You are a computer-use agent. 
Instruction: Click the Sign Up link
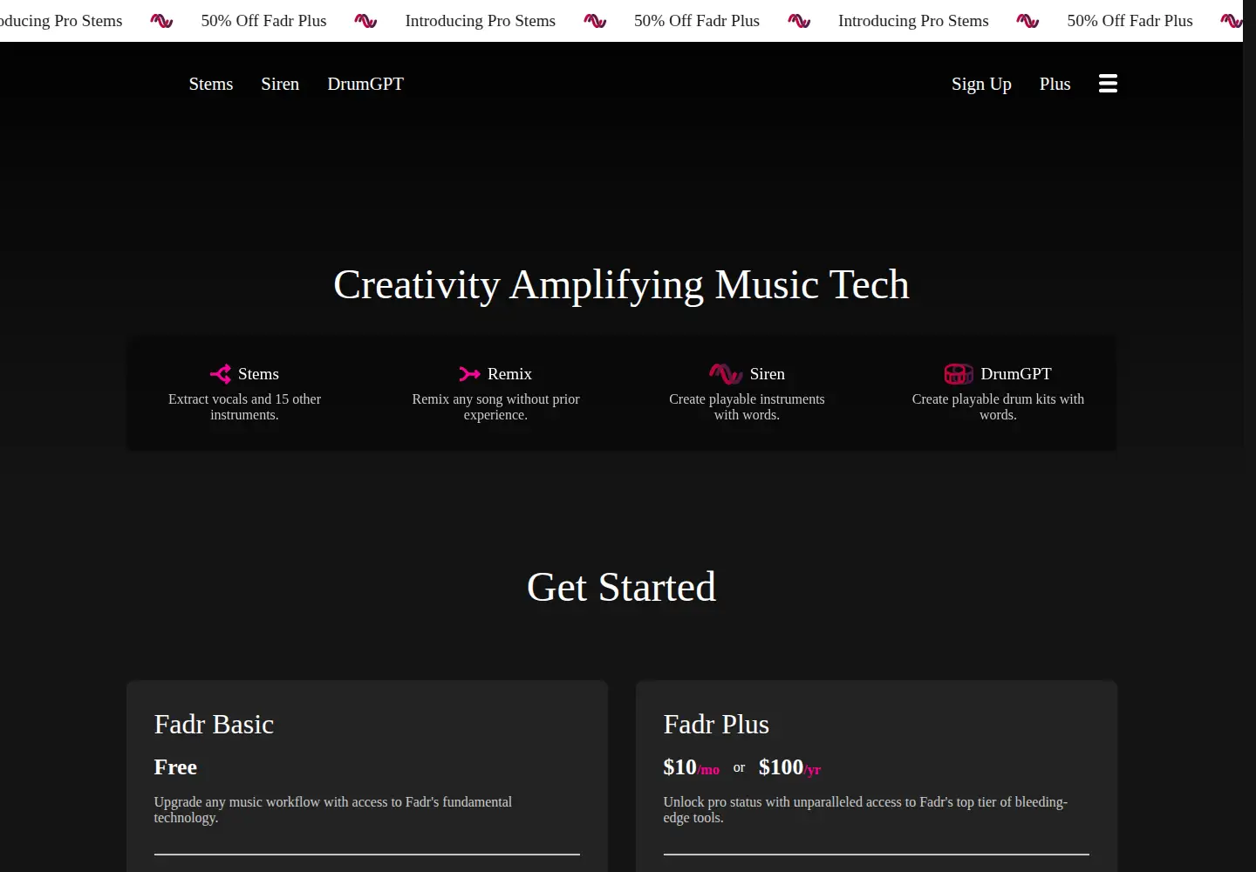click(981, 84)
